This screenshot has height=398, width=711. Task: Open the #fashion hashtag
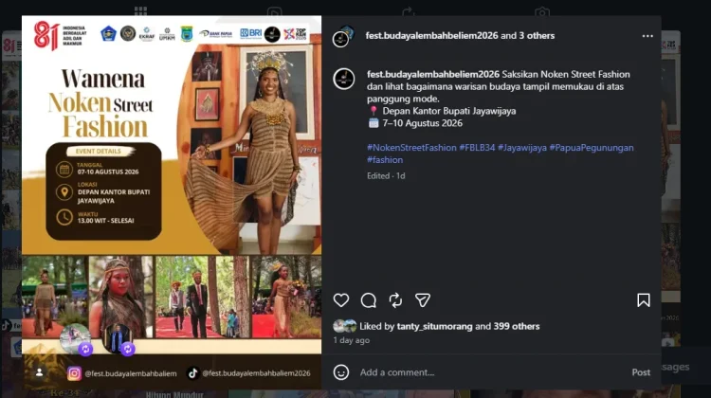[x=385, y=159]
